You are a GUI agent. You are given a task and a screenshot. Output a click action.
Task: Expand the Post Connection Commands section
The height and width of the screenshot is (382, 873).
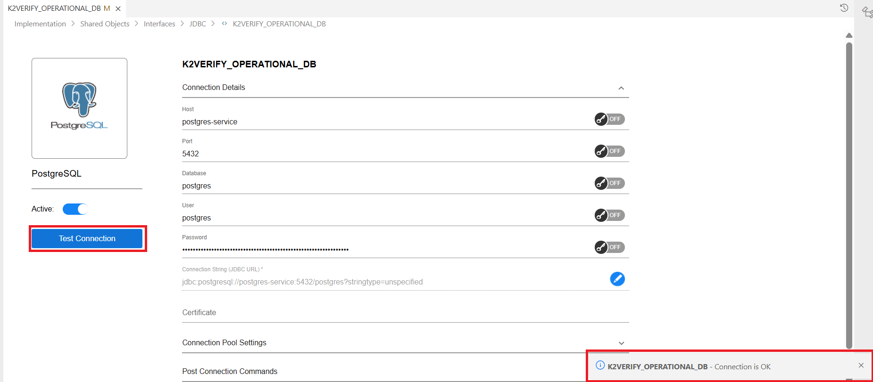pos(230,371)
